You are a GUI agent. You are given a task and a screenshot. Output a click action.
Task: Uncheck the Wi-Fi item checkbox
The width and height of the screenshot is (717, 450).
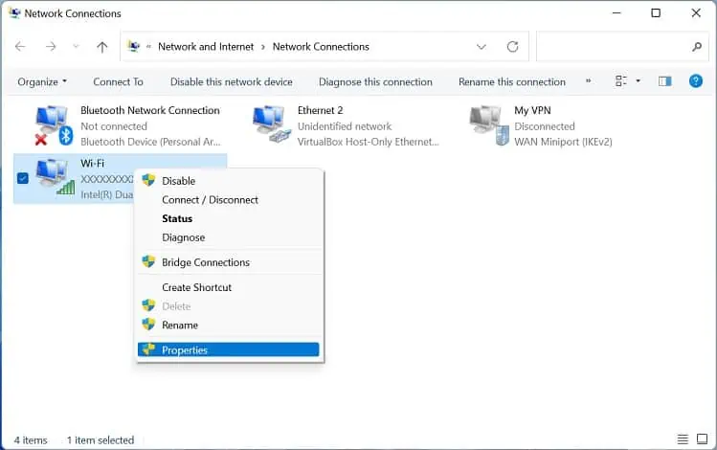point(22,178)
